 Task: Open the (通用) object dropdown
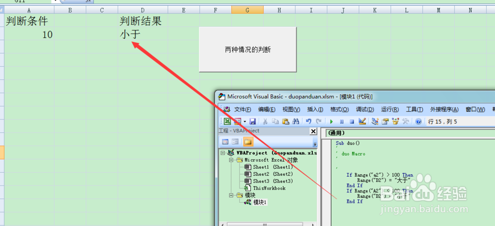410,133
